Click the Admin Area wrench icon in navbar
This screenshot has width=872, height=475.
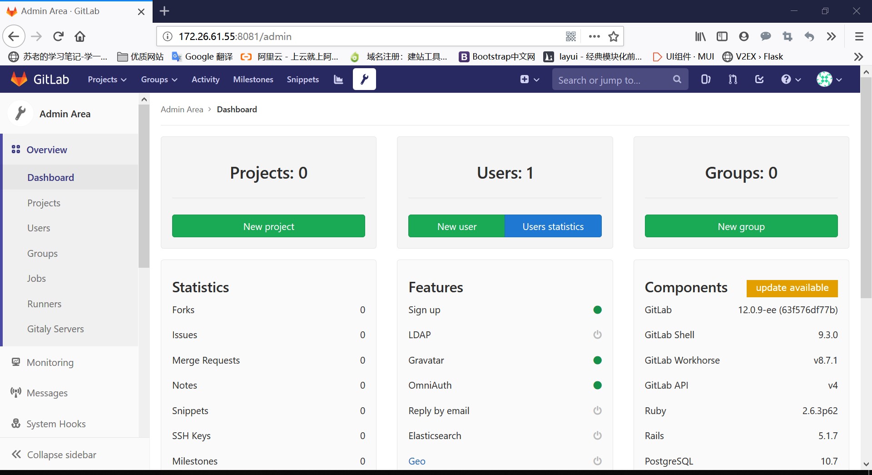coord(364,79)
